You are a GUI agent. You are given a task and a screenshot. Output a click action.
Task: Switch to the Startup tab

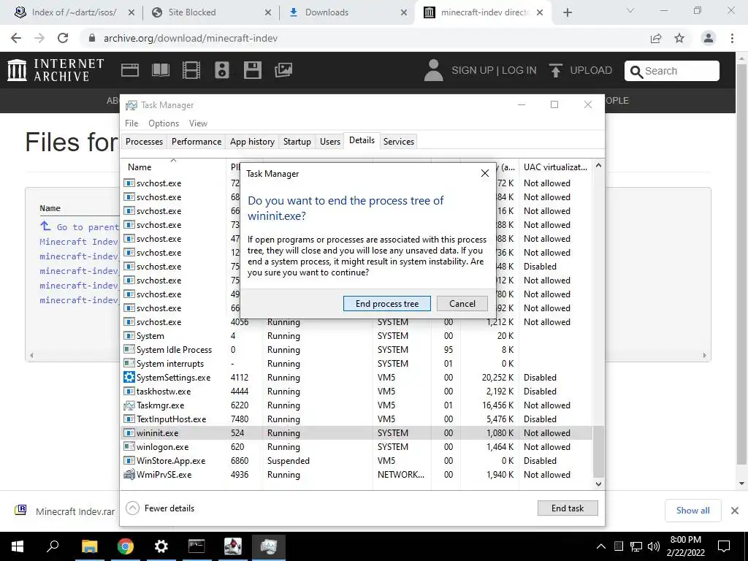pos(297,141)
